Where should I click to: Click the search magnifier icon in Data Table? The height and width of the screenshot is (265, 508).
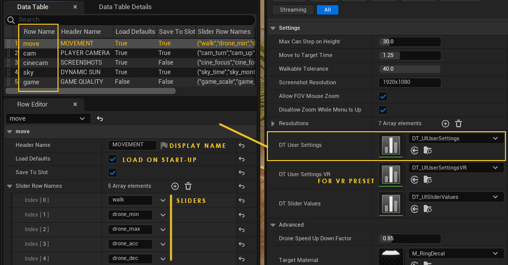pos(11,20)
